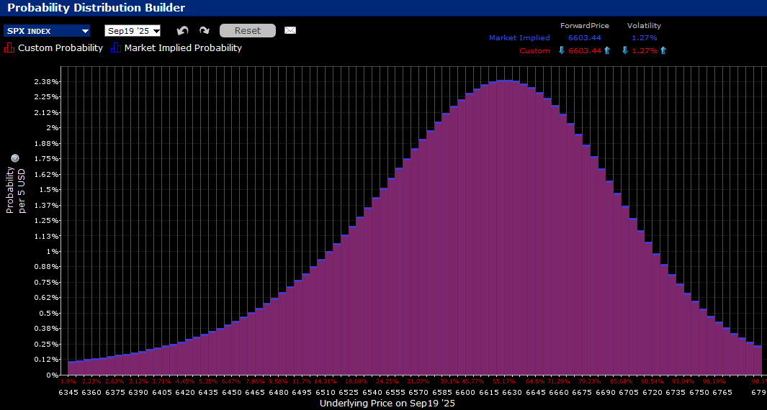
Task: Click the 6765 price label on x-axis
Action: click(723, 392)
